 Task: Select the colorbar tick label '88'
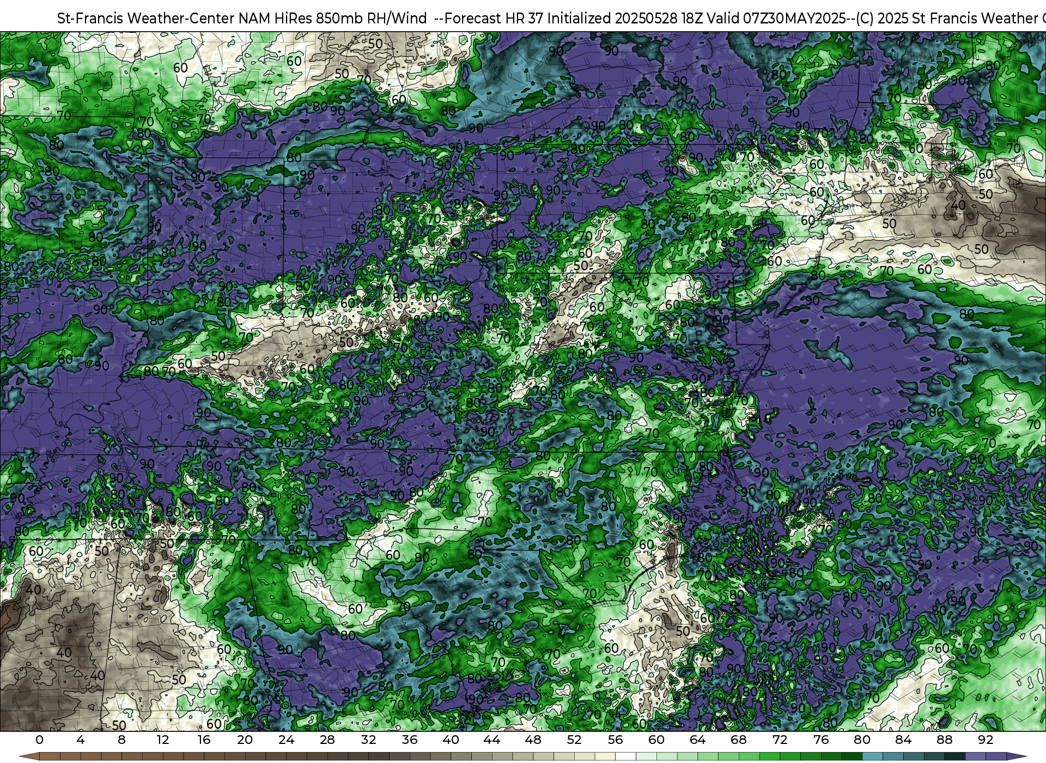(x=944, y=740)
